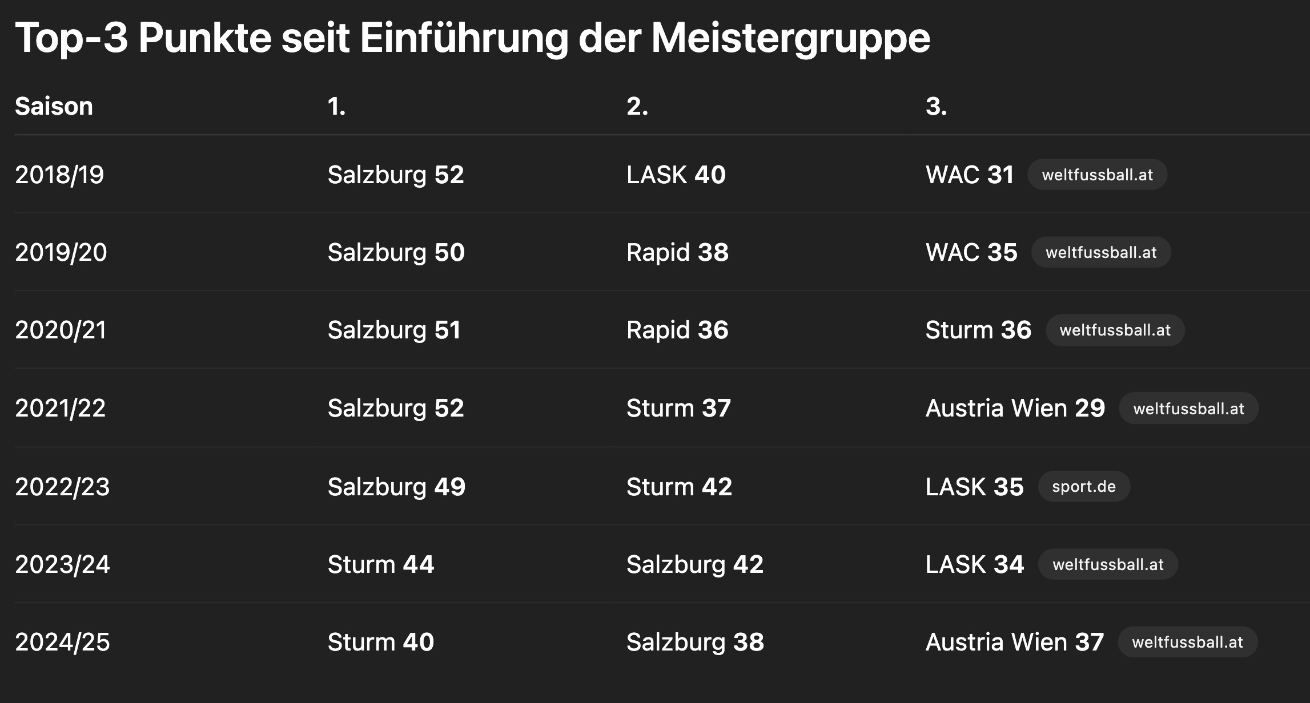This screenshot has height=703, width=1310.
Task: Click the Saison column header
Action: tap(54, 106)
